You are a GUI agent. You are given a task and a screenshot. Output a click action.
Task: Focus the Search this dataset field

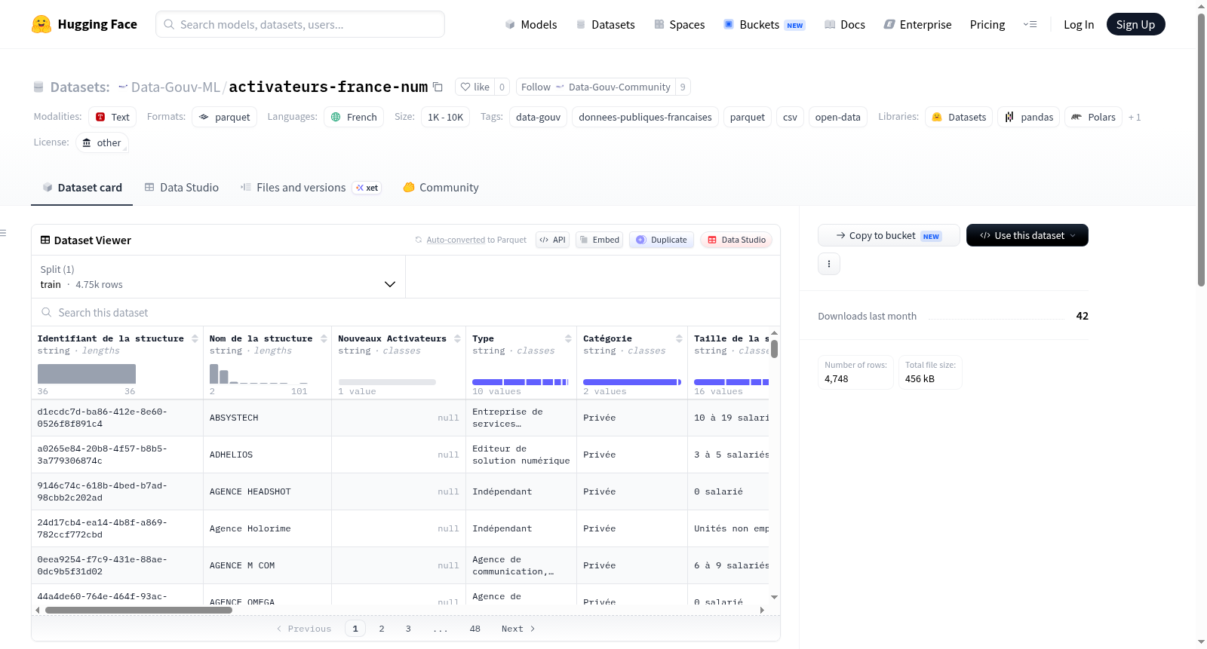click(406, 312)
